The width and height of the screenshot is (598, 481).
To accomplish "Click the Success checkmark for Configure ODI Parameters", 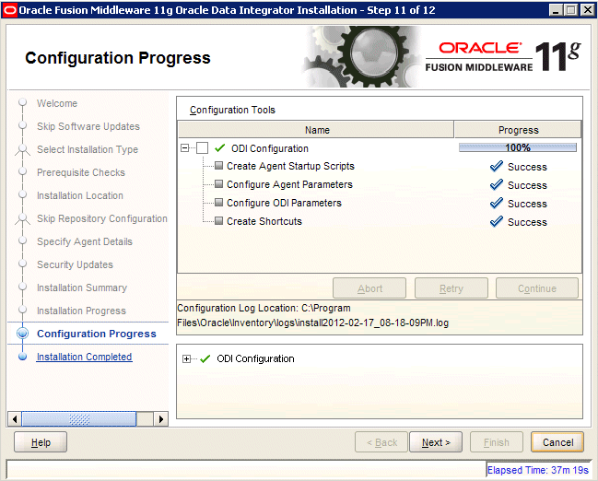I will 496,203.
